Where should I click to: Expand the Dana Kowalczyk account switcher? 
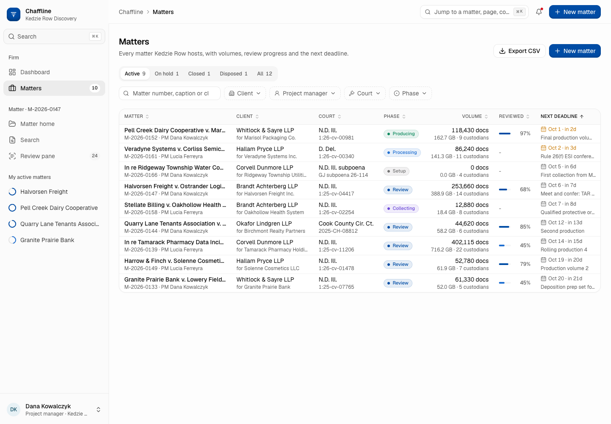54,410
